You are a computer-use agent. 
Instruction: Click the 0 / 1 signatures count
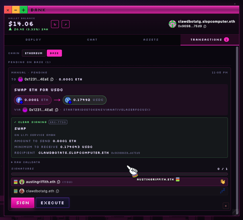click(x=222, y=169)
